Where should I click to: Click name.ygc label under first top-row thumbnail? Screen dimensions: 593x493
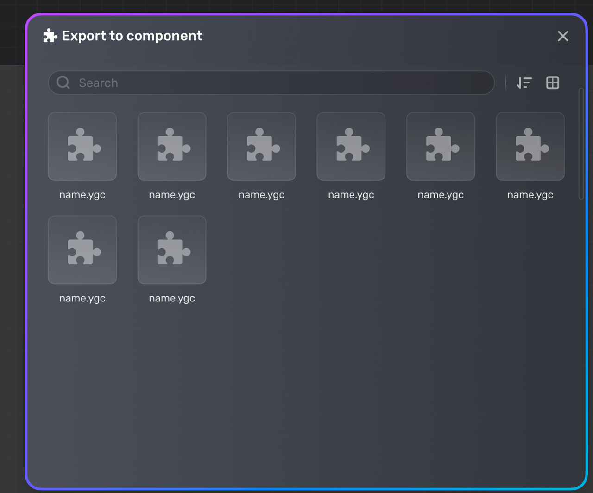coord(82,195)
